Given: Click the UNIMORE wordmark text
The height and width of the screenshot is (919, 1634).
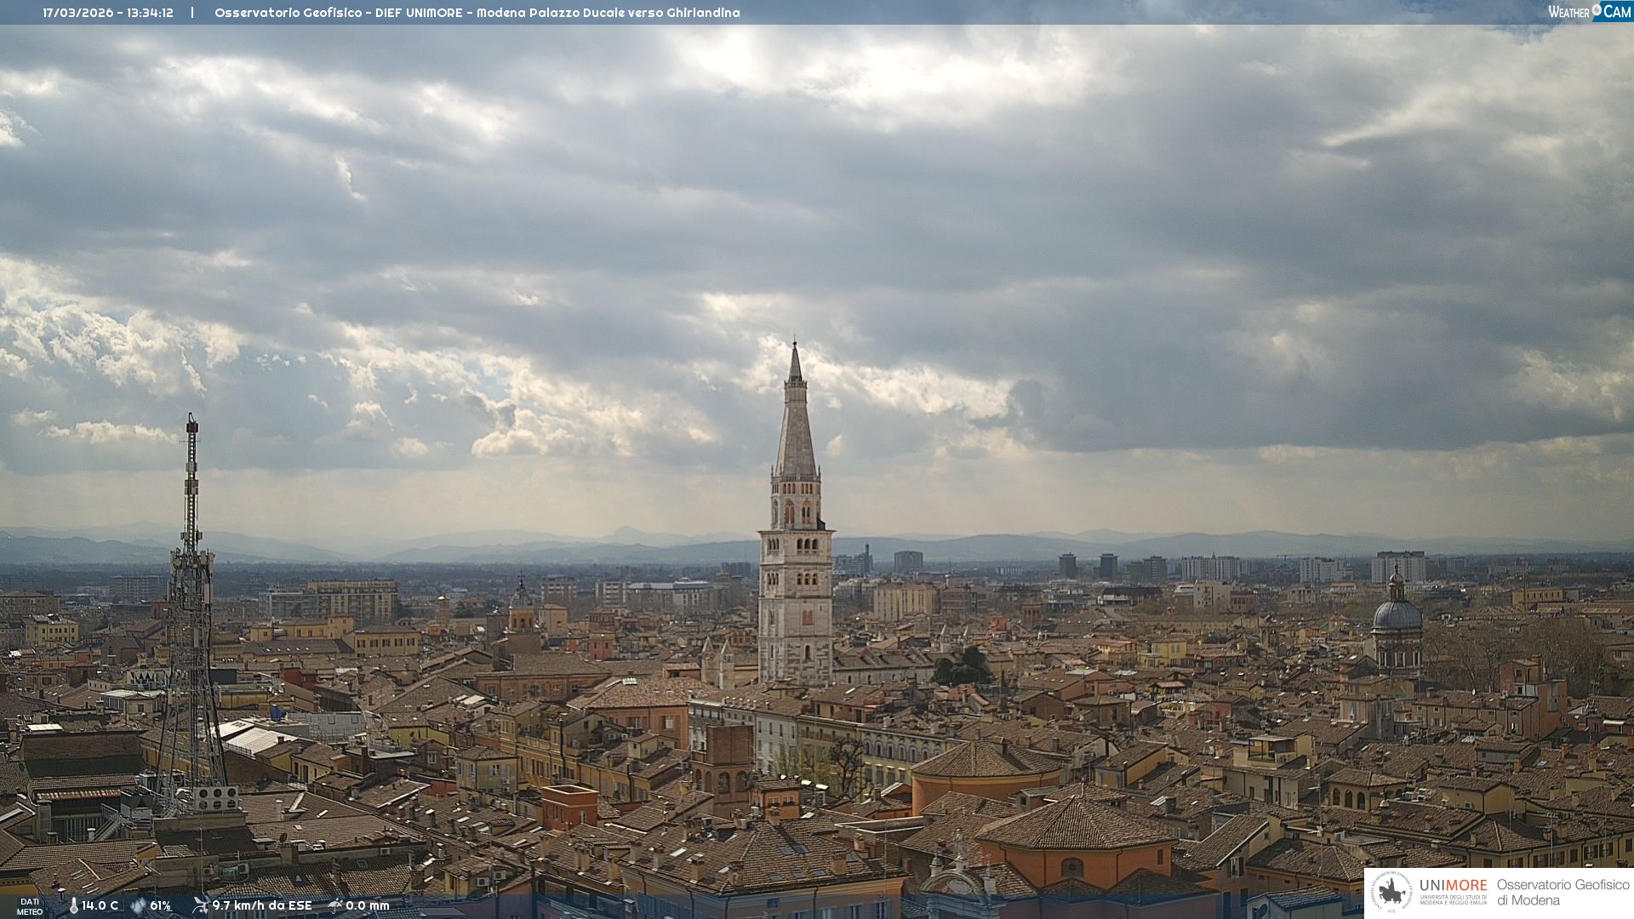Looking at the screenshot, I should [x=1453, y=885].
